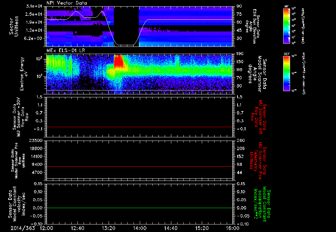Click the "90" sun elevation tick label

[x=239, y=6]
